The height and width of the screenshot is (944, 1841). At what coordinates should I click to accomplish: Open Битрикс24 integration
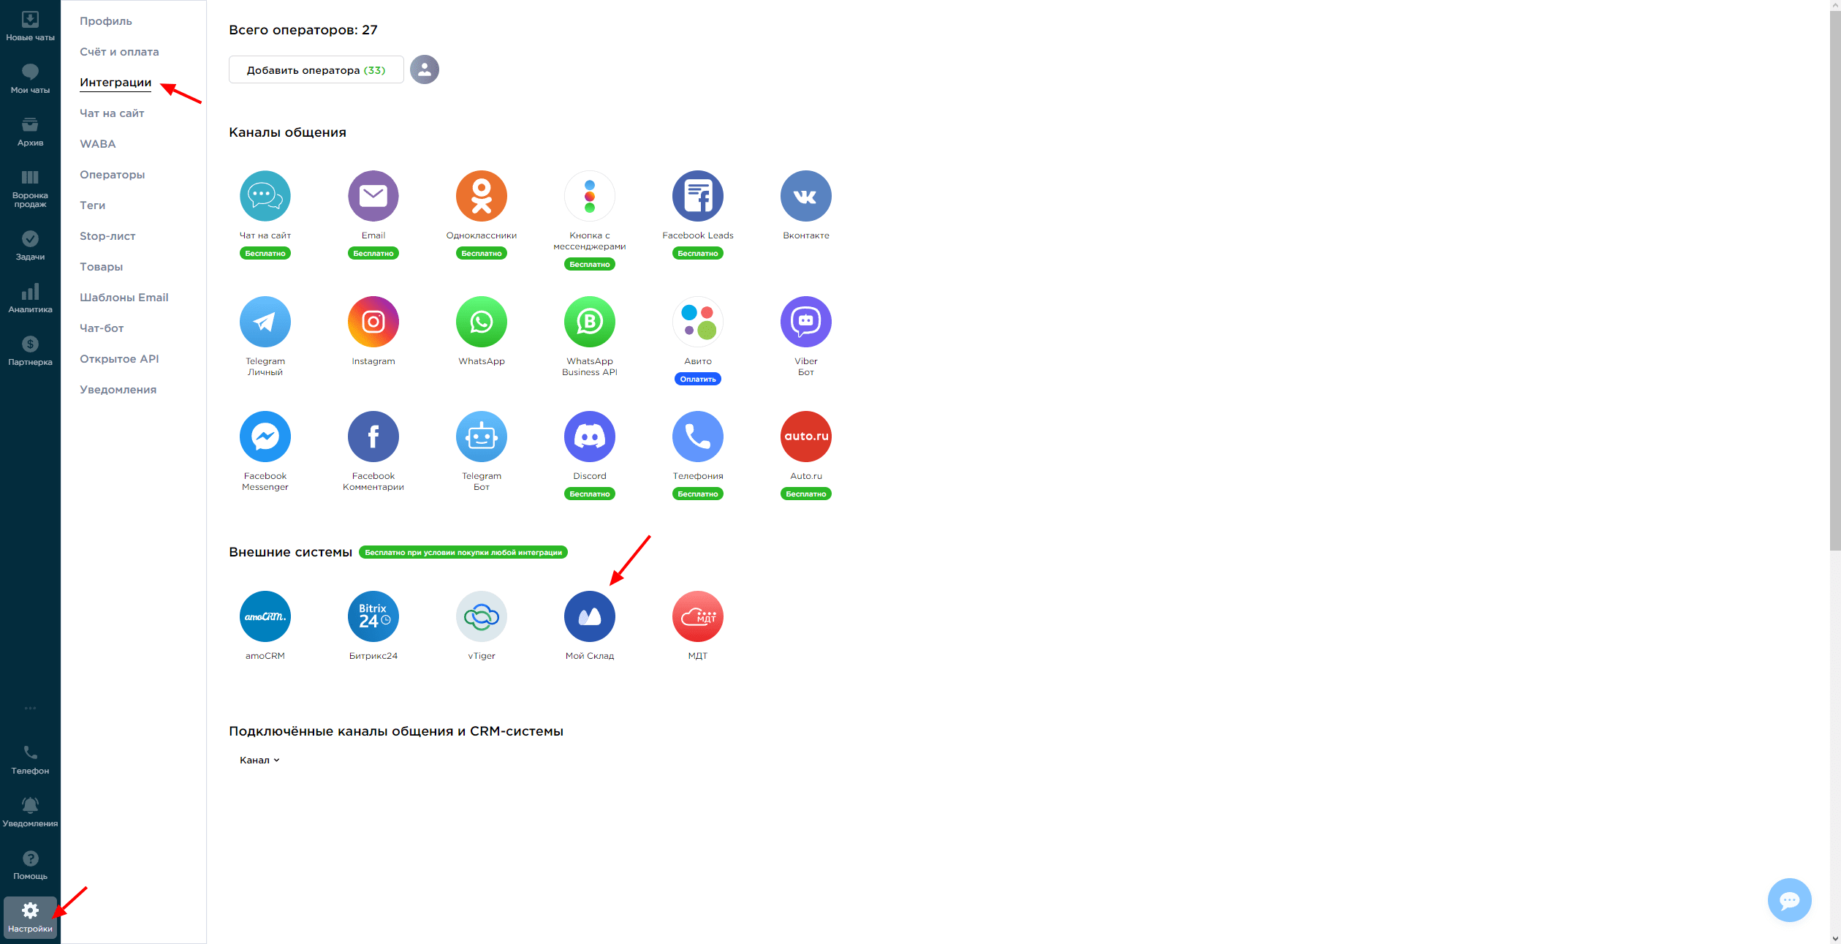click(372, 616)
